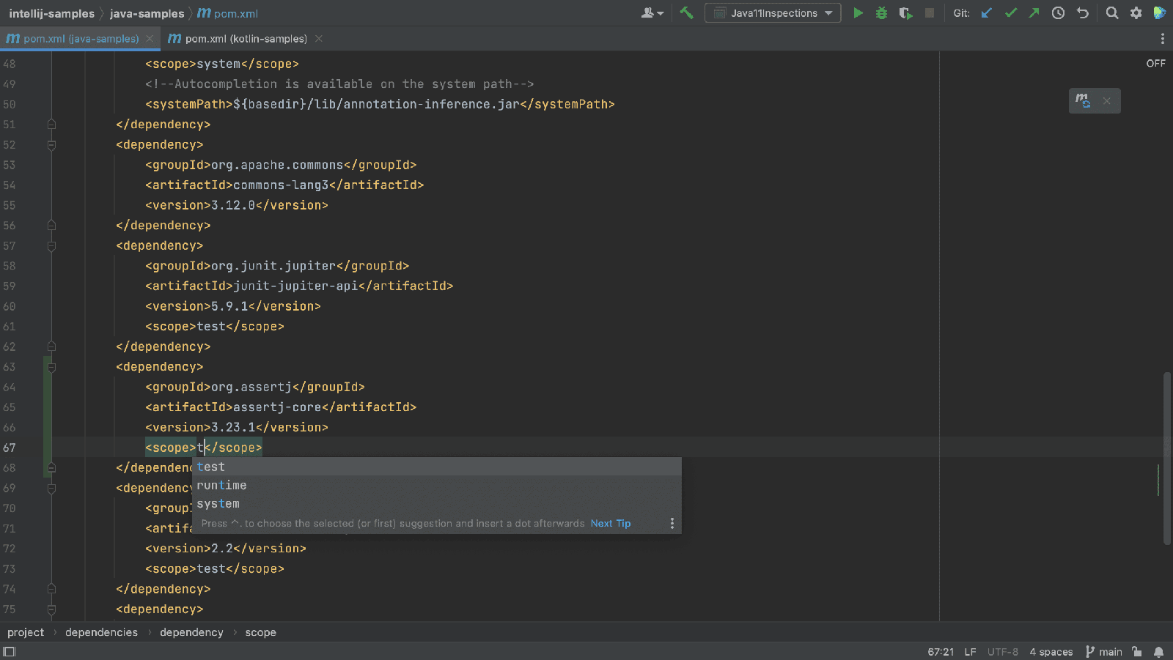The image size is (1173, 660).
Task: Open the code-with-me user dropdown icon
Action: click(652, 13)
